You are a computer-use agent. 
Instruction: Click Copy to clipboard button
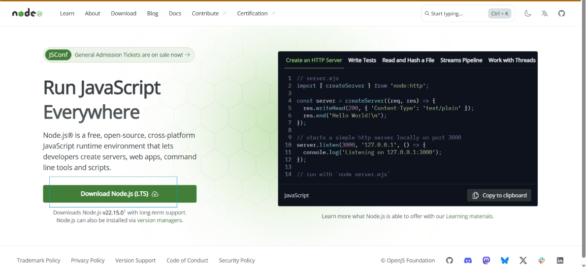pyautogui.click(x=499, y=195)
